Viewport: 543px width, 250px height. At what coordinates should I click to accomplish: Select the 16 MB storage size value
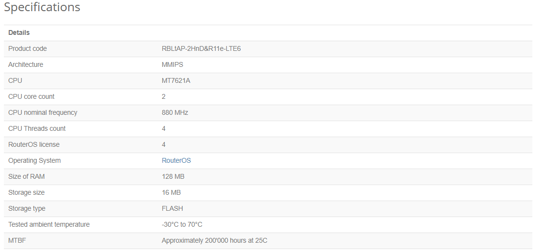(x=171, y=192)
